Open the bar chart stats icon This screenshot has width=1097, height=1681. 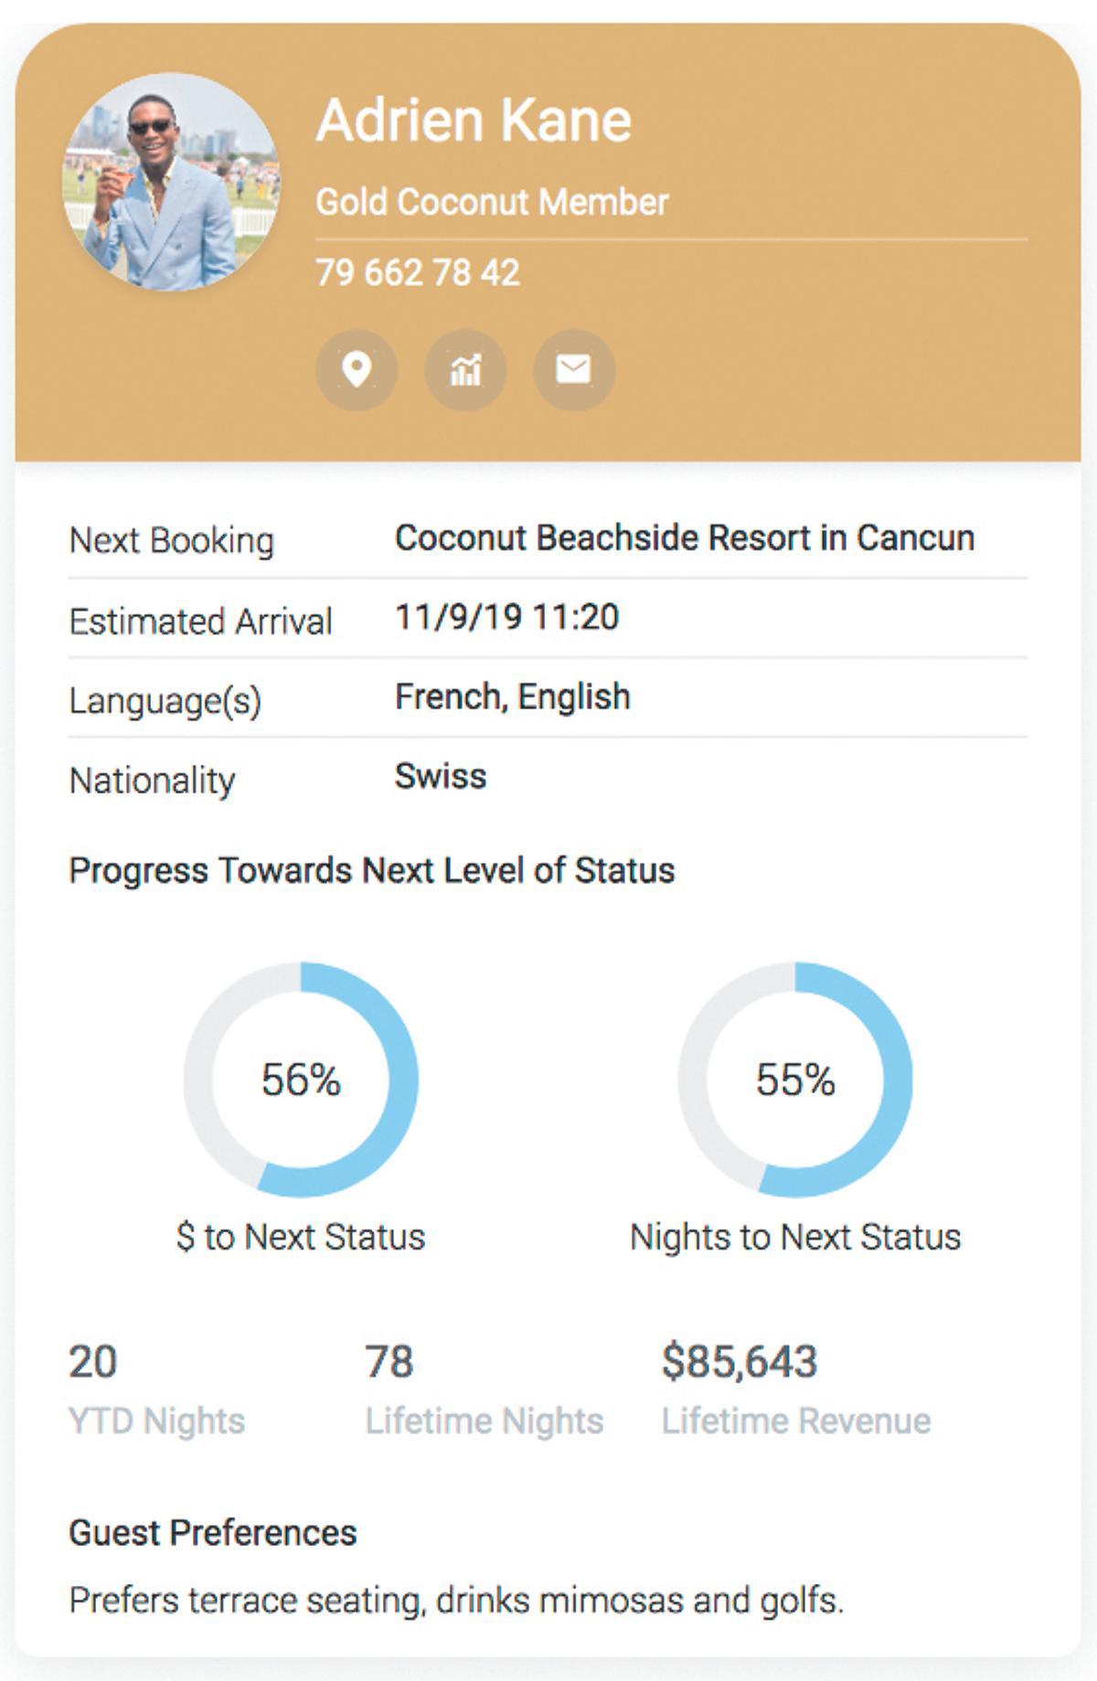(x=465, y=370)
